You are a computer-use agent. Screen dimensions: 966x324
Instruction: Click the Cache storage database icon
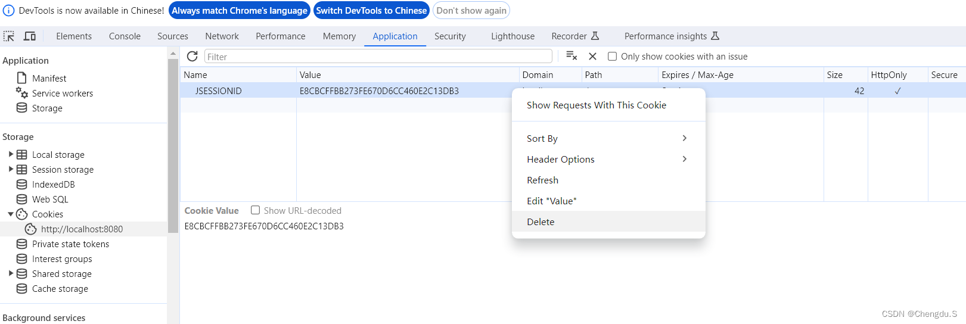pos(22,288)
